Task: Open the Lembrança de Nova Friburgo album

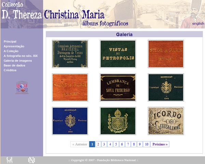Action: tap(118, 87)
